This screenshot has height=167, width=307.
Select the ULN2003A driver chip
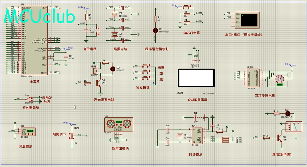253,78
